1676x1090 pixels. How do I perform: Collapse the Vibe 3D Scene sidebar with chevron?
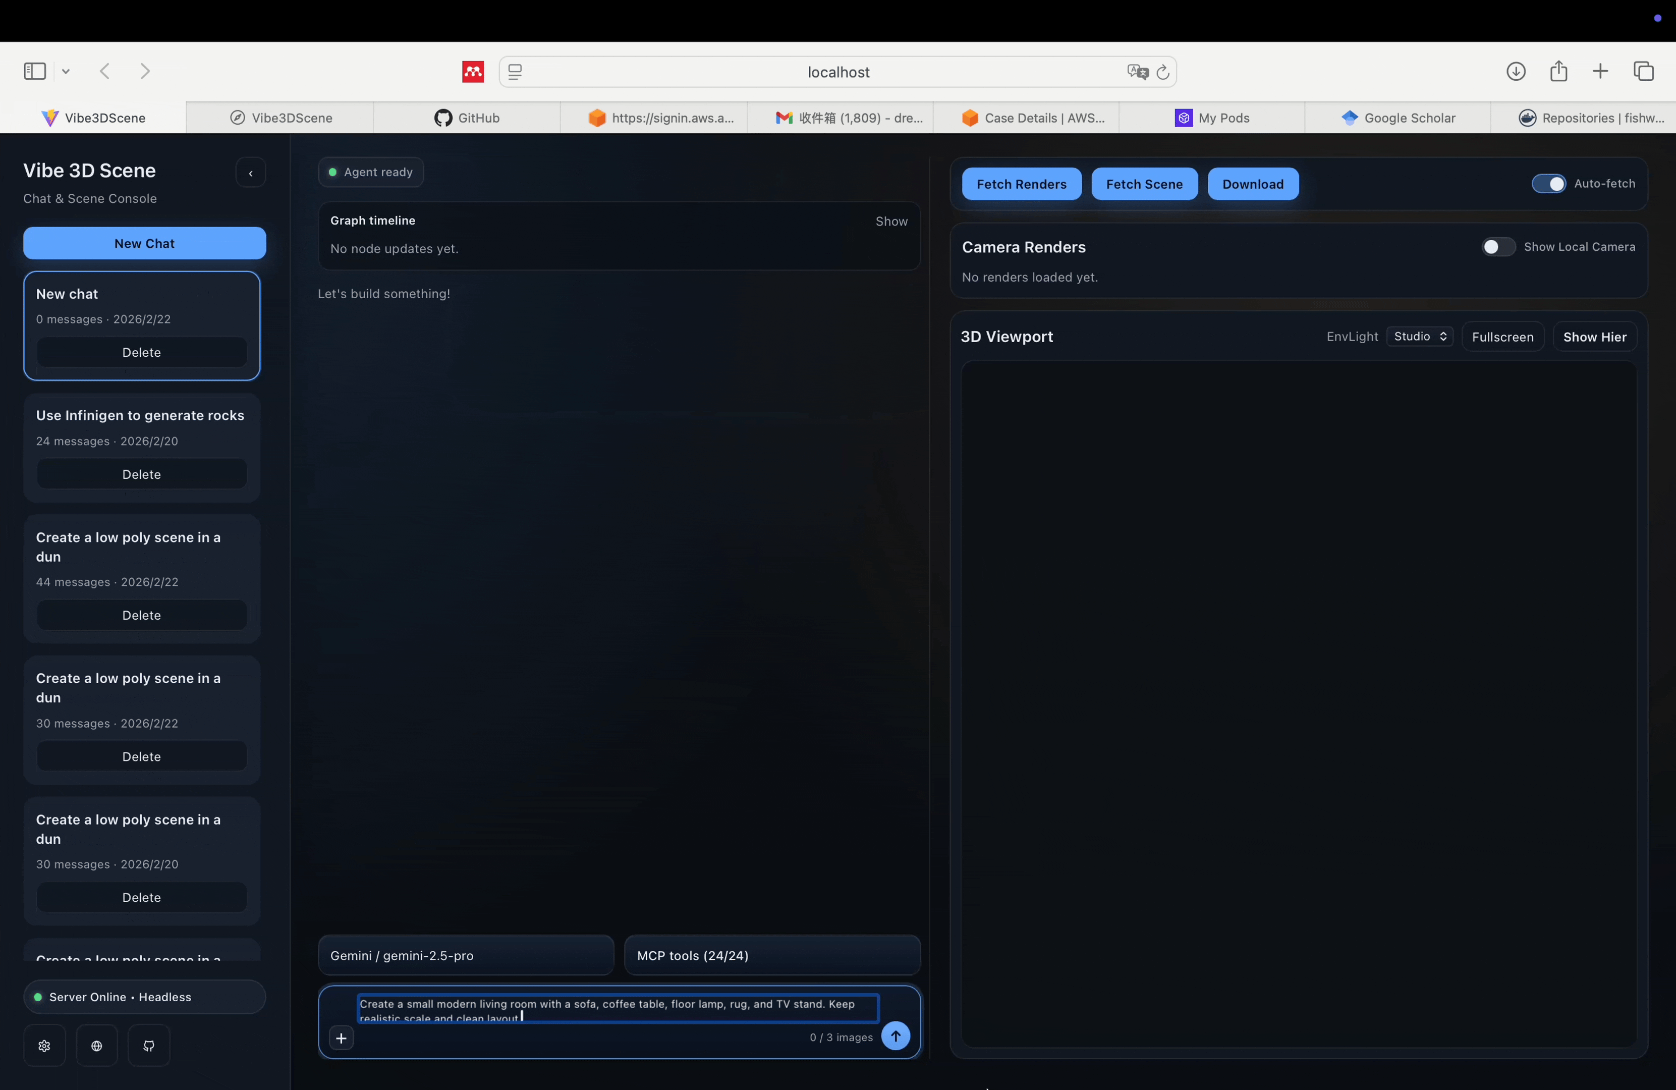click(x=250, y=173)
